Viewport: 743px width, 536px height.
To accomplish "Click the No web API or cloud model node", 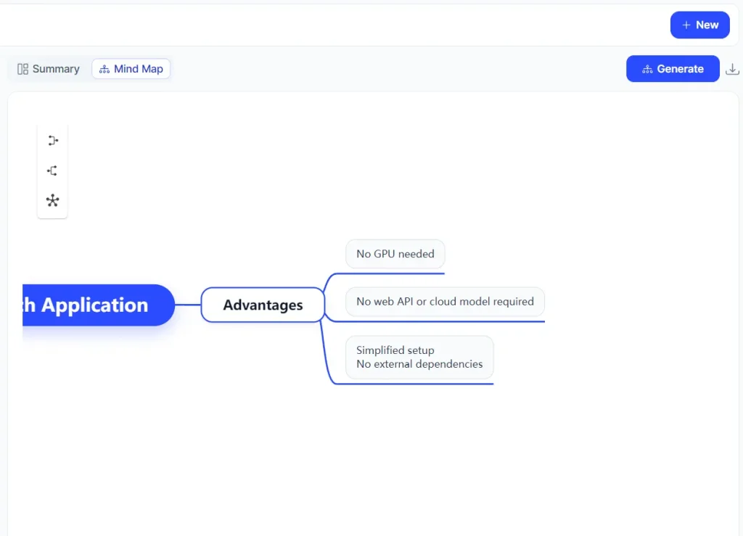I will pyautogui.click(x=445, y=301).
